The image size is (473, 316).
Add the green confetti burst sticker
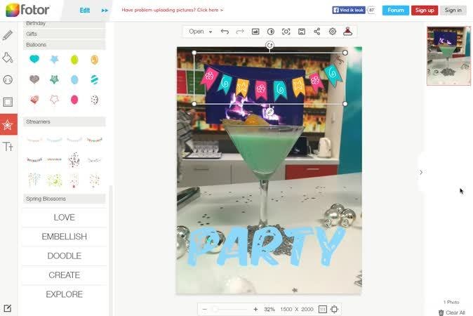coord(54,180)
